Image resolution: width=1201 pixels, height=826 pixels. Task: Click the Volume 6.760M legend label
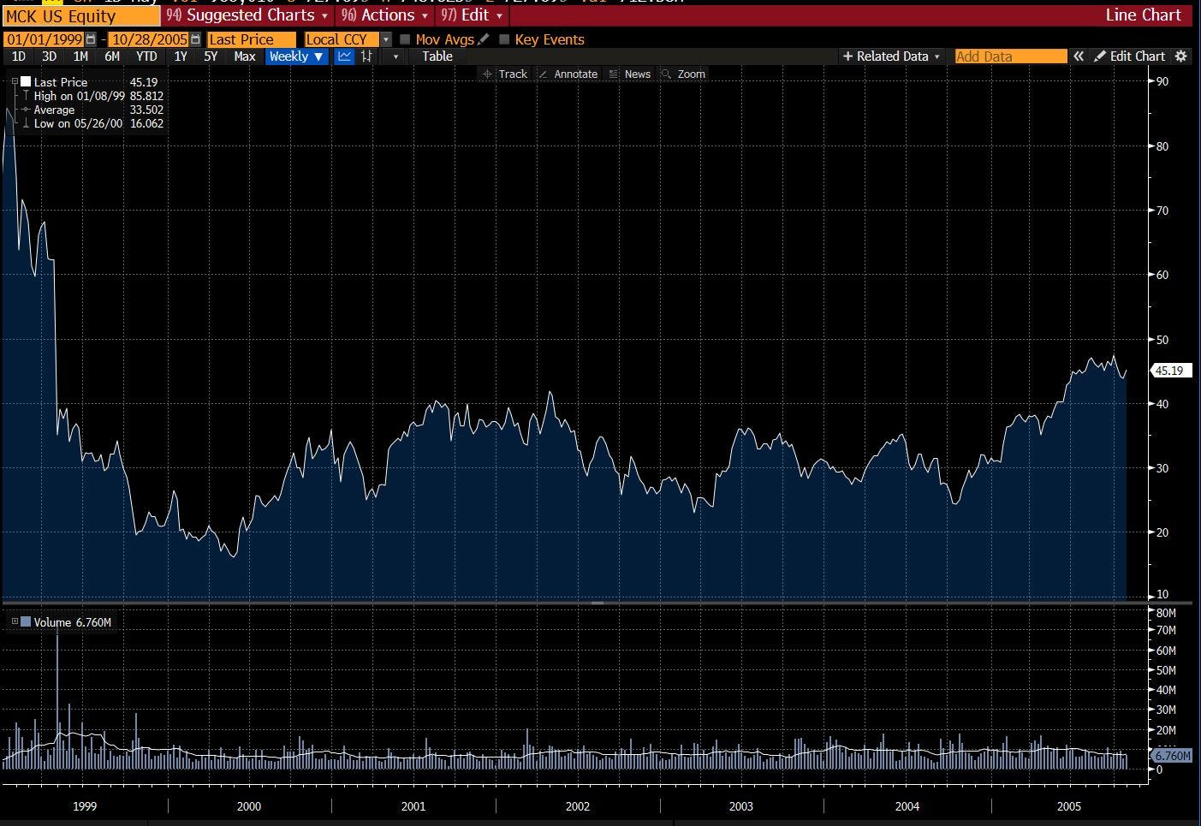click(x=73, y=622)
